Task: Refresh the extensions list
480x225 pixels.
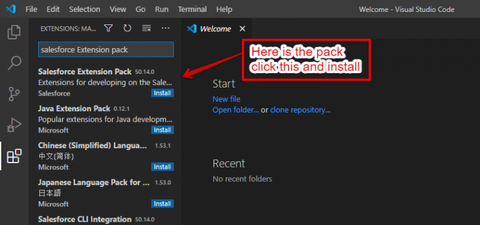Action: tap(127, 29)
